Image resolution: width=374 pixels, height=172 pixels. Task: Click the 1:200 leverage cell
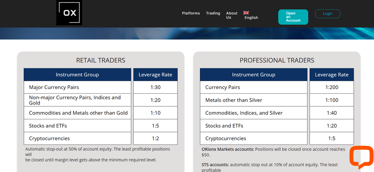point(331,87)
